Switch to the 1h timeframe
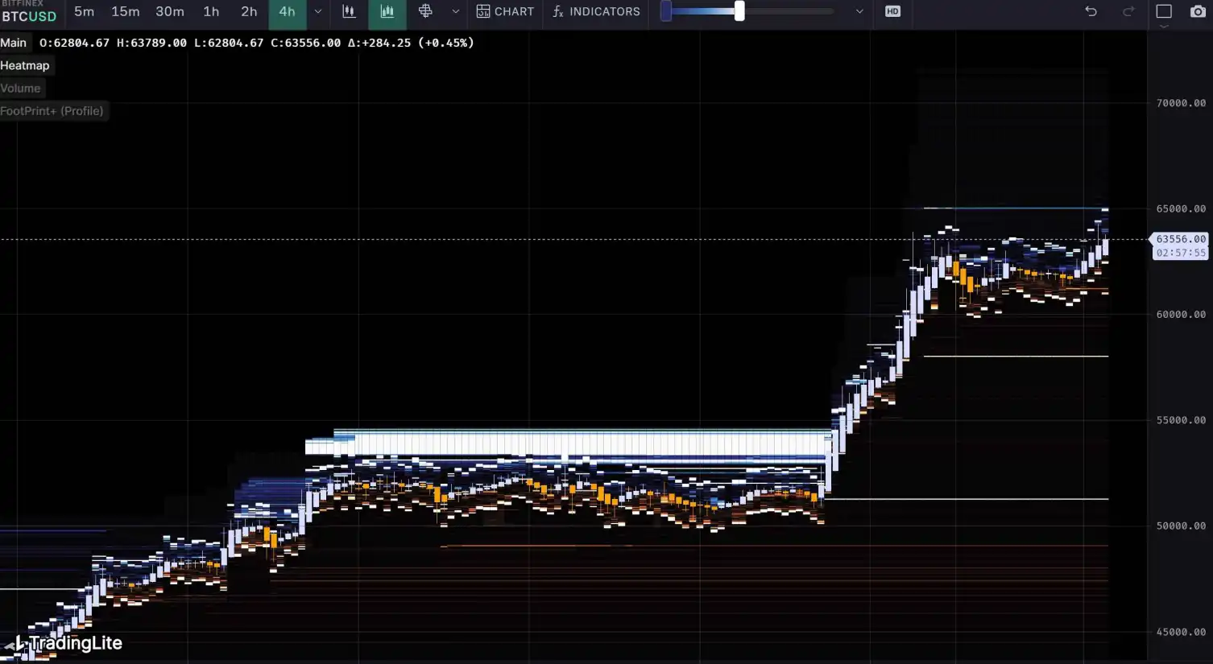Image resolution: width=1213 pixels, height=664 pixels. point(211,11)
